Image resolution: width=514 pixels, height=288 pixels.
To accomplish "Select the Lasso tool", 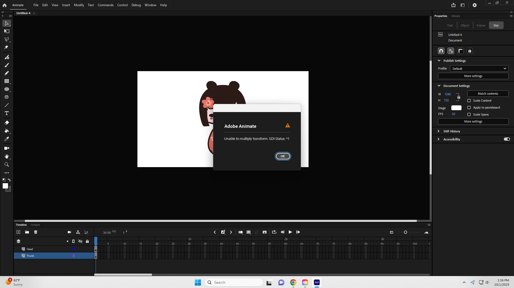I will tap(7, 40).
